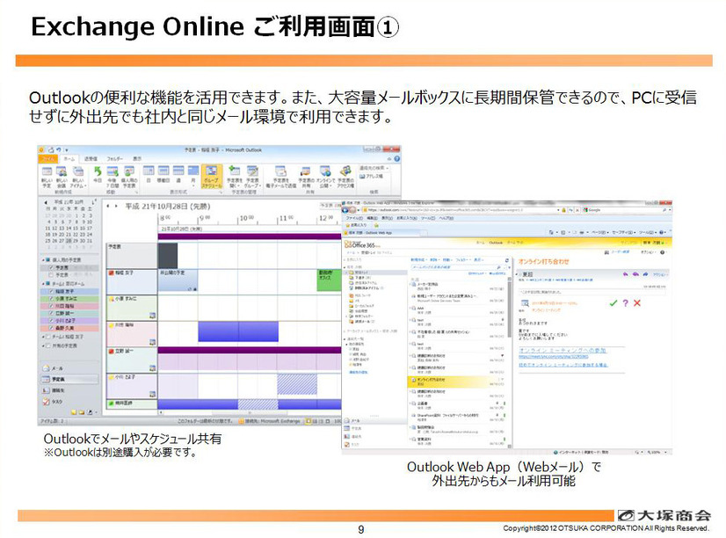The image size is (726, 538).
Task: Click Join Online Meeting link in email
Action: click(x=563, y=351)
